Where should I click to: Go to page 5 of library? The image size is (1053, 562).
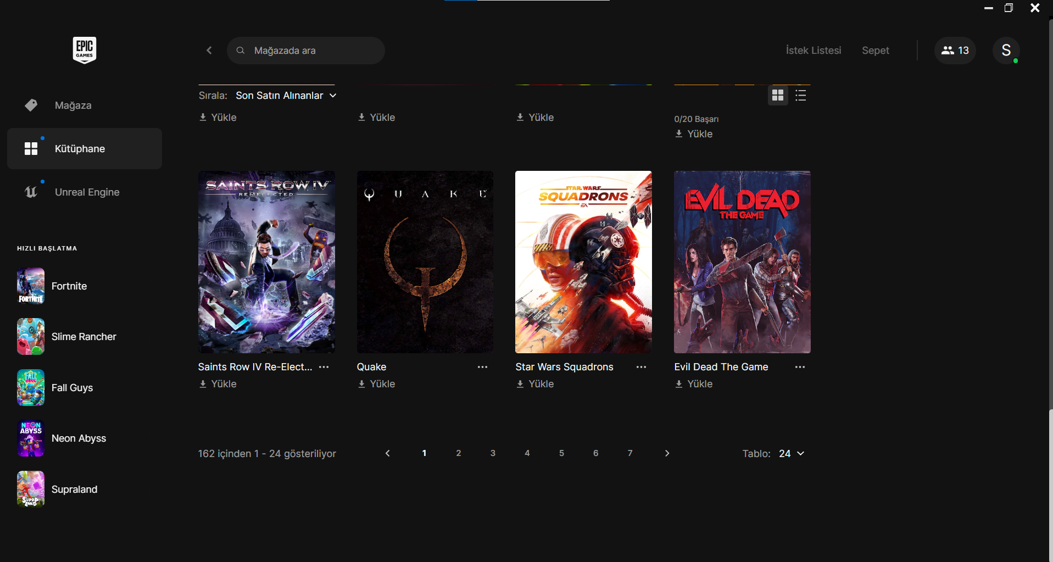tap(561, 453)
